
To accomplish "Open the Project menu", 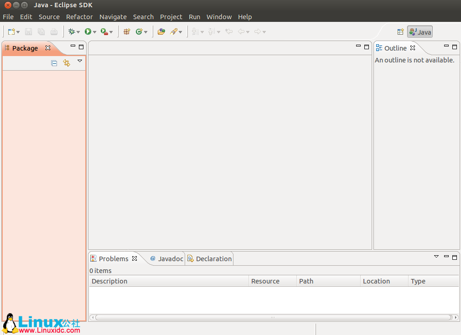I will tap(171, 17).
